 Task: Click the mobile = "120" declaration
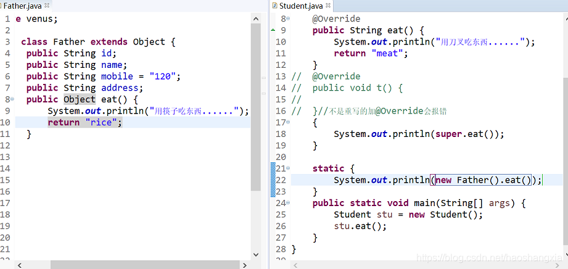click(103, 77)
